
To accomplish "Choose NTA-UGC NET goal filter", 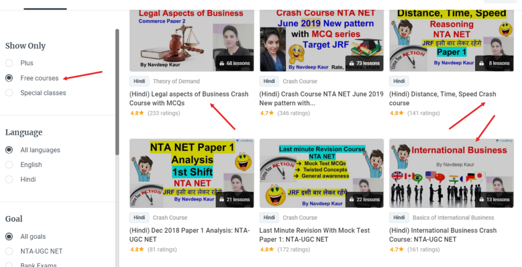I will (9, 251).
